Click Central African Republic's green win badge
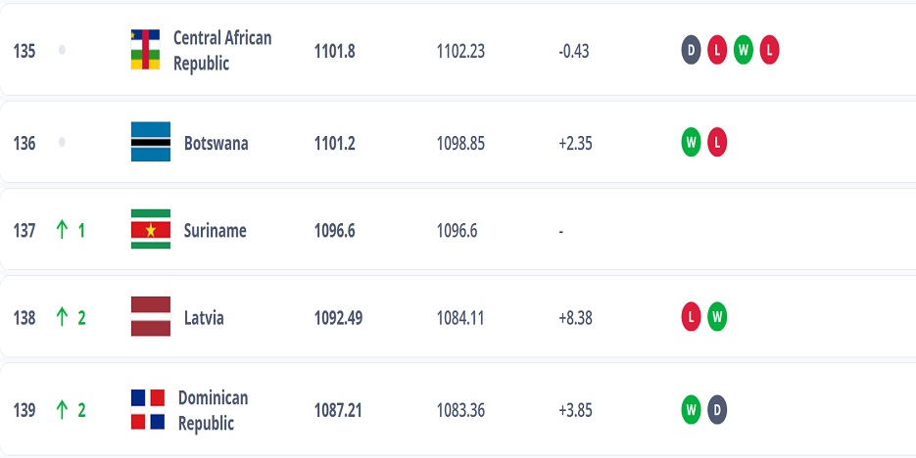This screenshot has width=916, height=458. tap(743, 50)
